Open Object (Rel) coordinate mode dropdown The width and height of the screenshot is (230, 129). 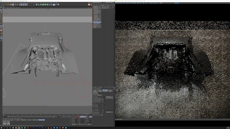click(x=75, y=124)
